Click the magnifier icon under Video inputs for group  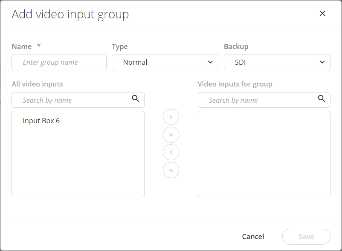(x=322, y=99)
